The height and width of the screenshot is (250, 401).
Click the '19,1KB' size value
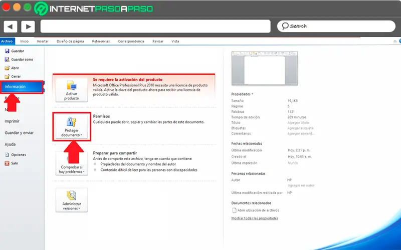point(293,101)
